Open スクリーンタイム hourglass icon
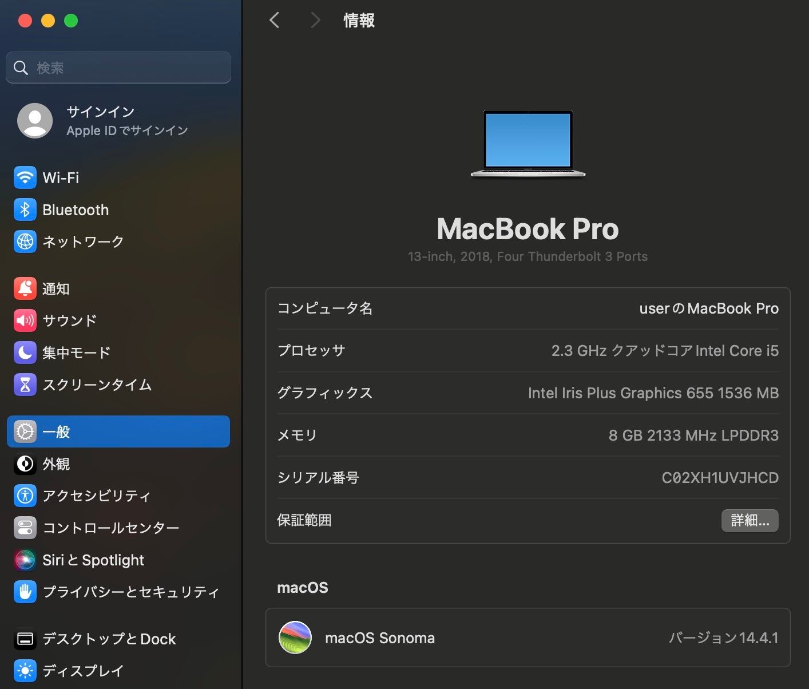This screenshot has height=689, width=809. (x=25, y=385)
